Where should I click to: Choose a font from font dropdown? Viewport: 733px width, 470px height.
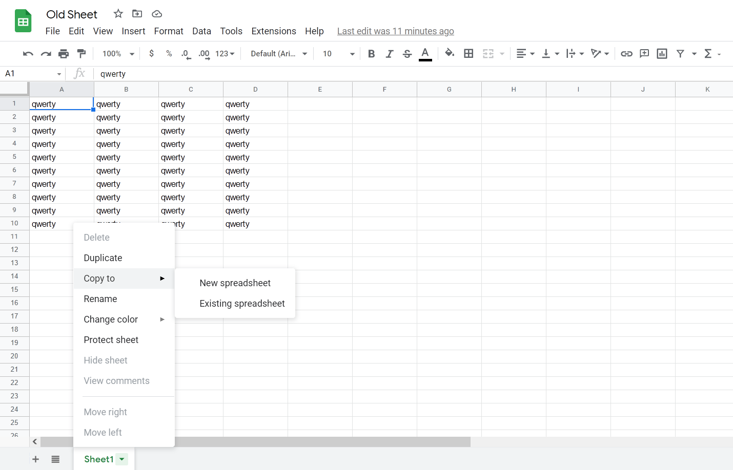(279, 54)
